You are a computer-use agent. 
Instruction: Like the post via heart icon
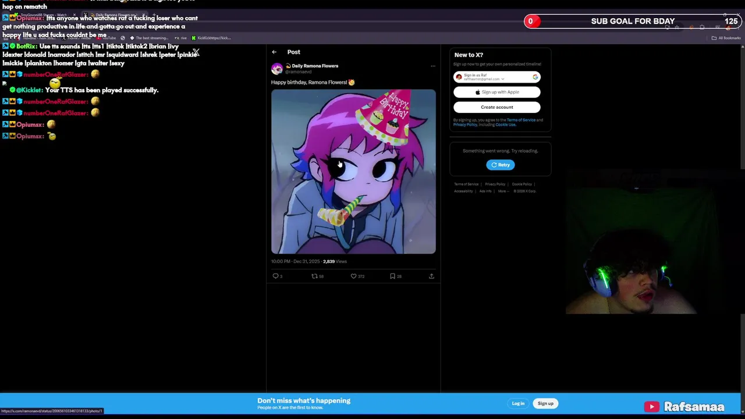[353, 276]
